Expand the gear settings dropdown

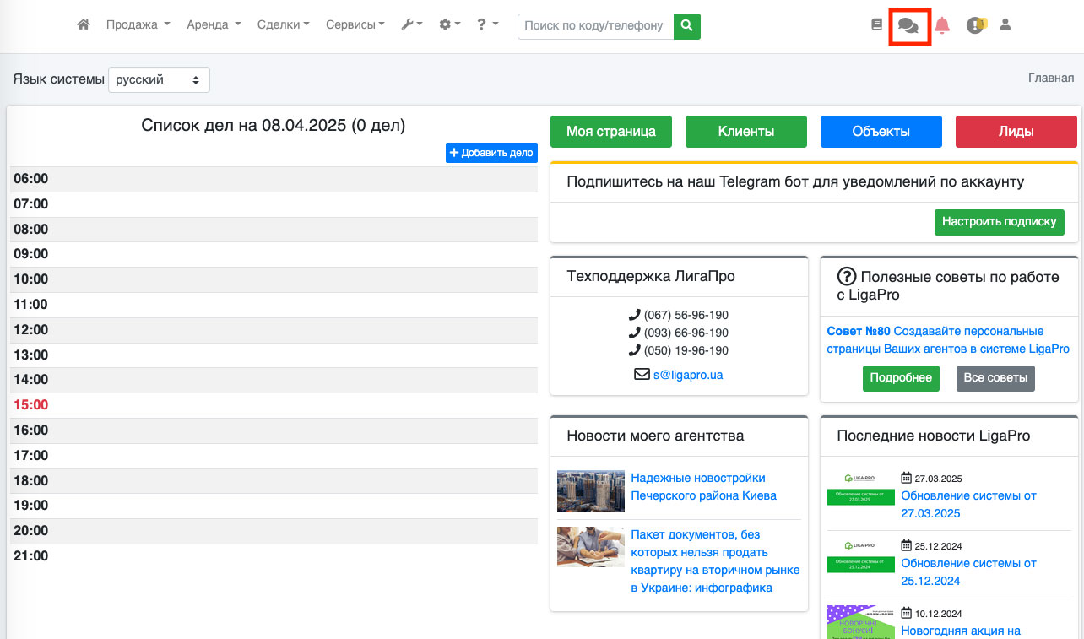449,25
